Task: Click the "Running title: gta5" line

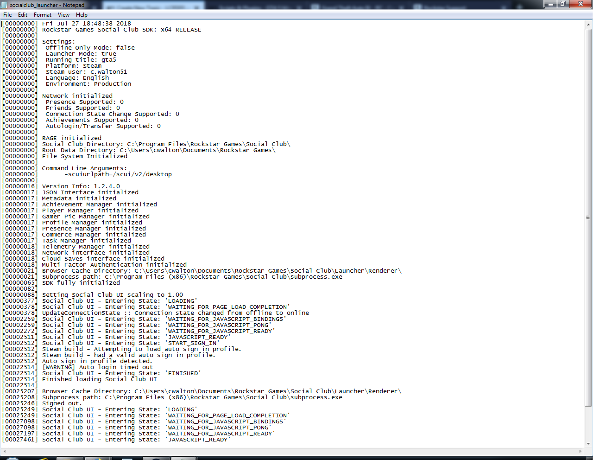Action: (x=81, y=60)
